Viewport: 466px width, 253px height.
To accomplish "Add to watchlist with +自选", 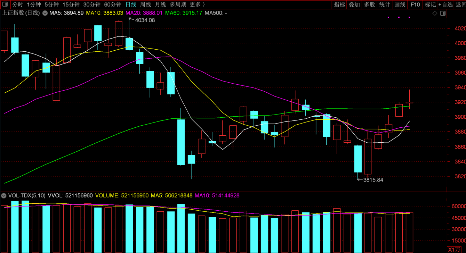I will (445, 5).
